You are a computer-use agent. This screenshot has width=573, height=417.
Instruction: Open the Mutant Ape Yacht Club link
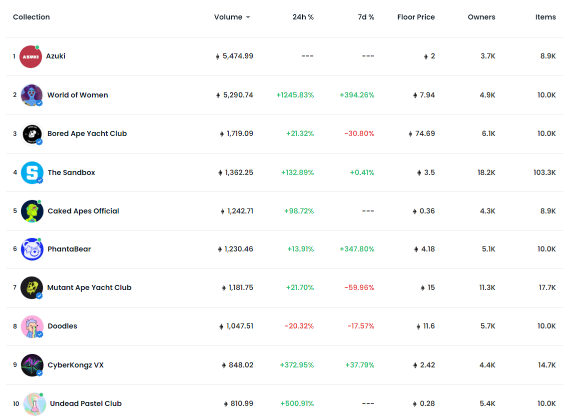(89, 287)
